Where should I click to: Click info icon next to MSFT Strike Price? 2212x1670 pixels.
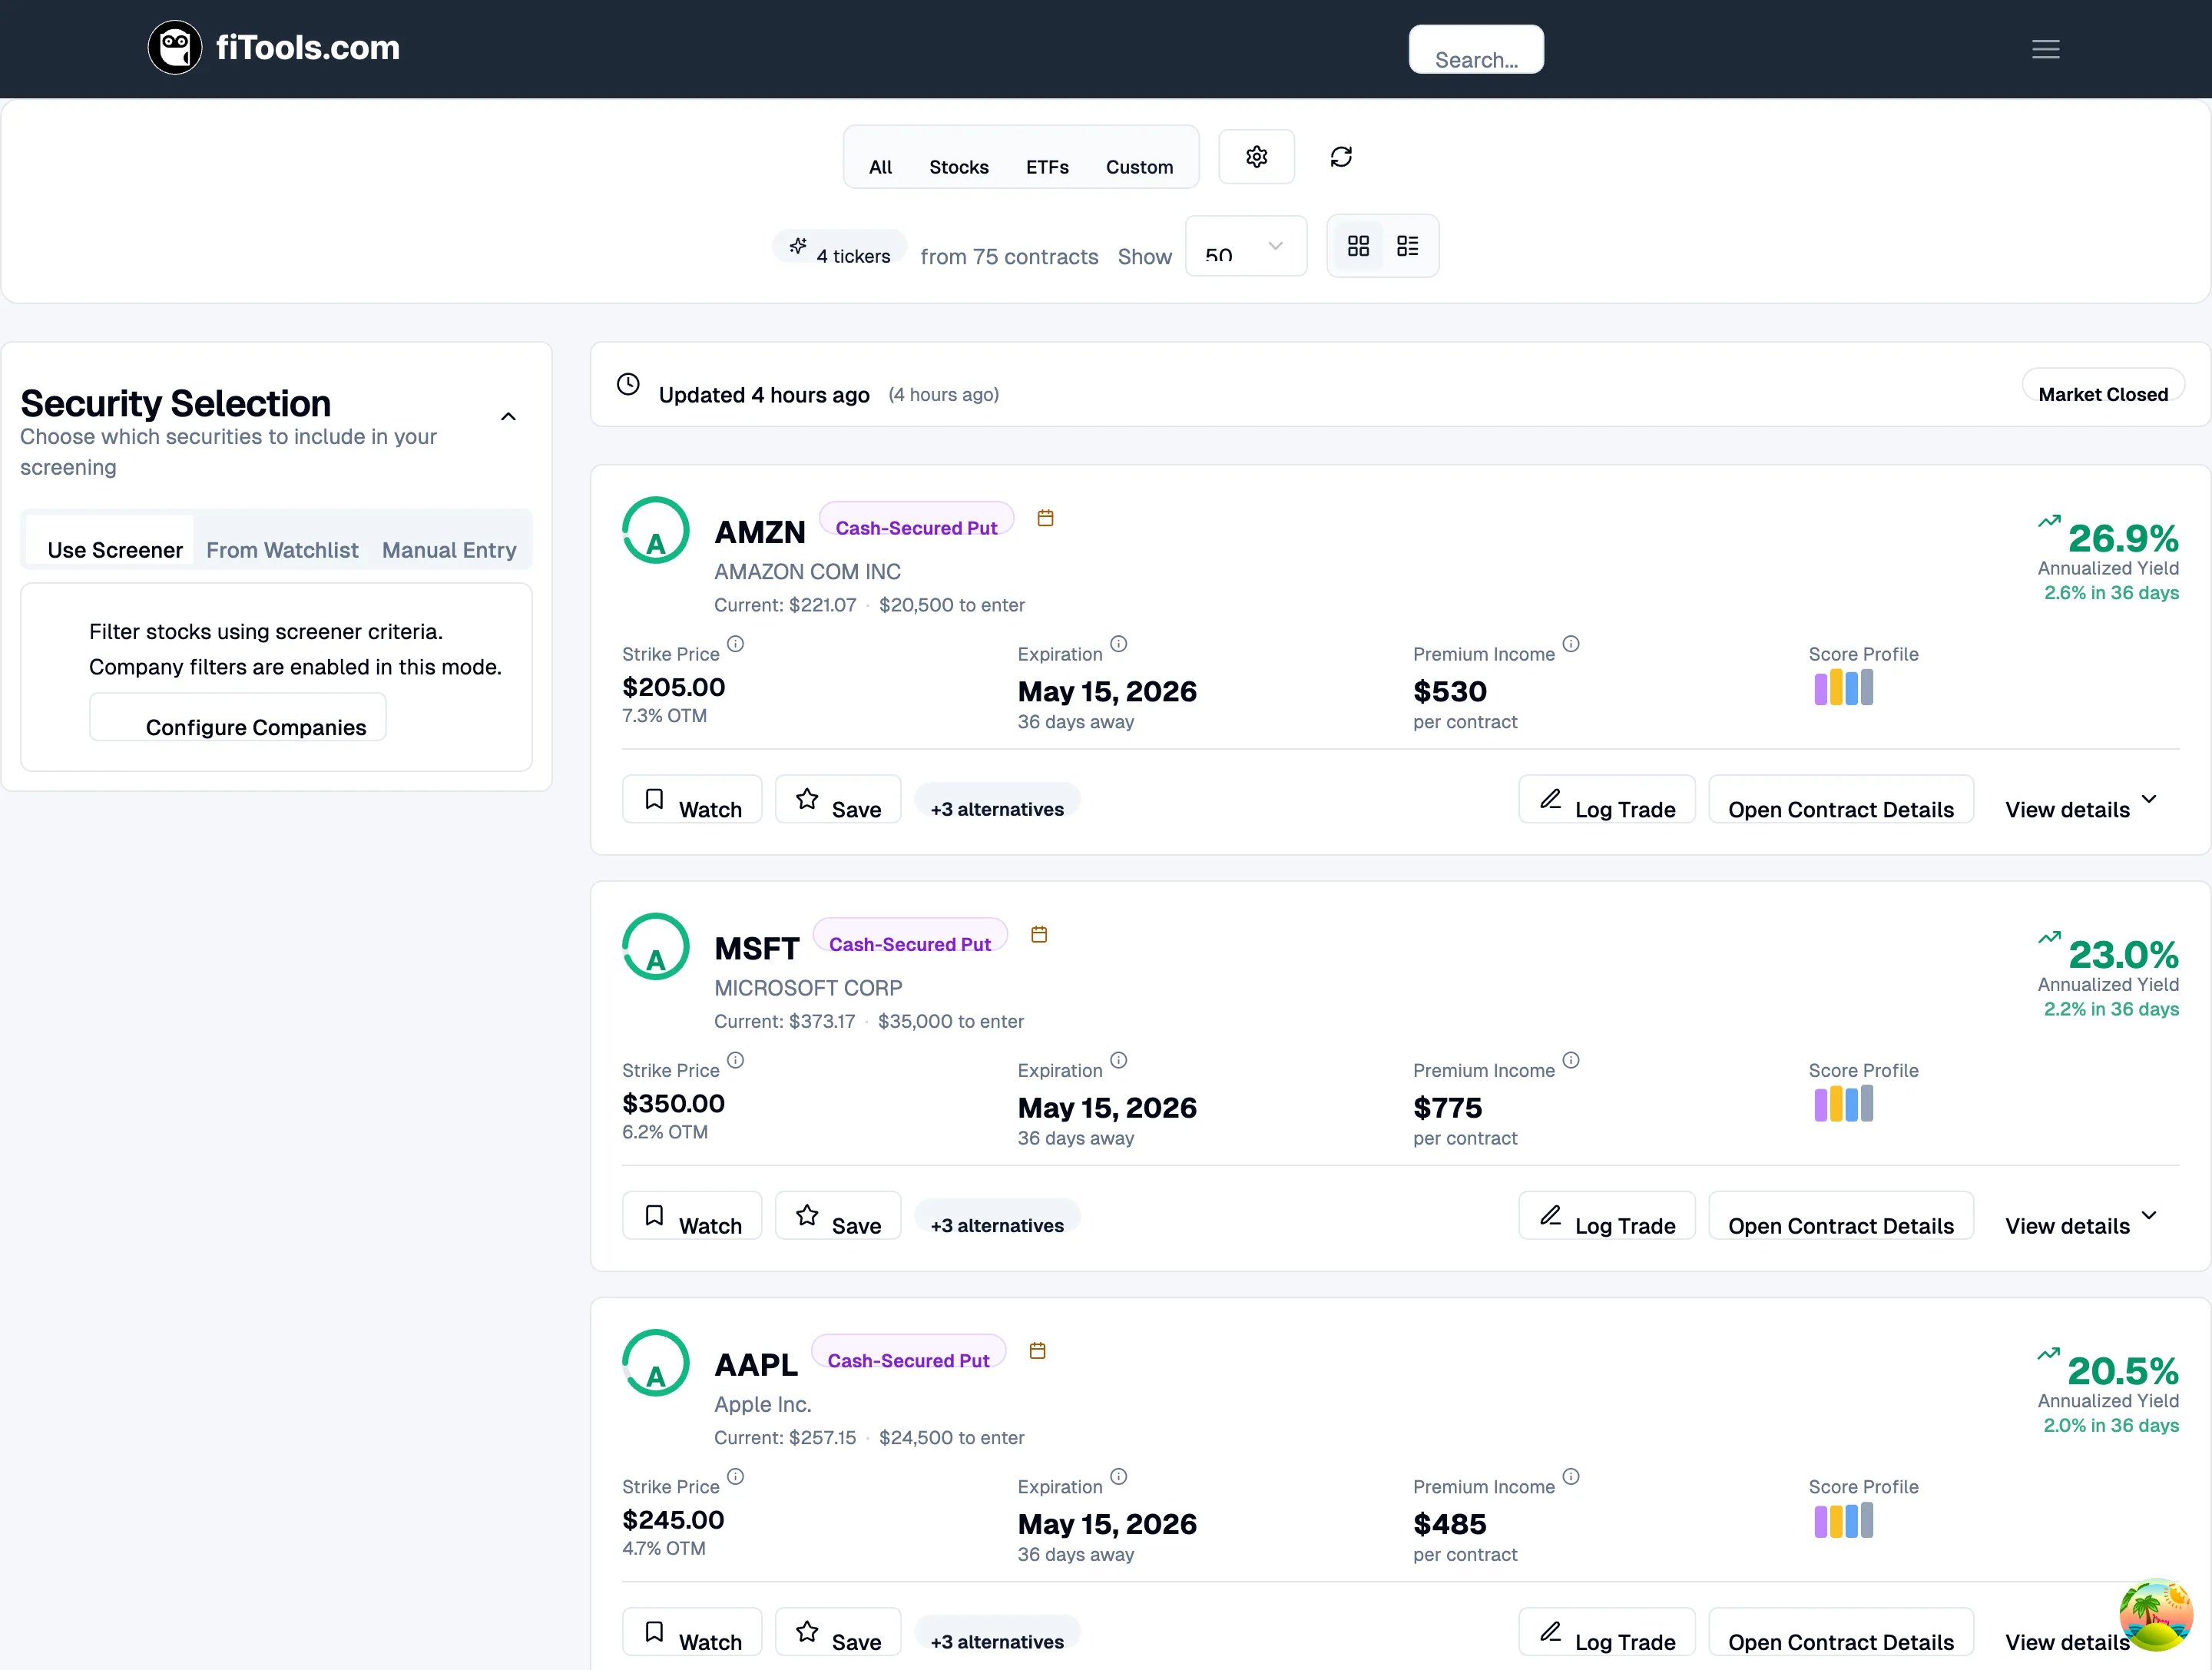coord(735,1060)
